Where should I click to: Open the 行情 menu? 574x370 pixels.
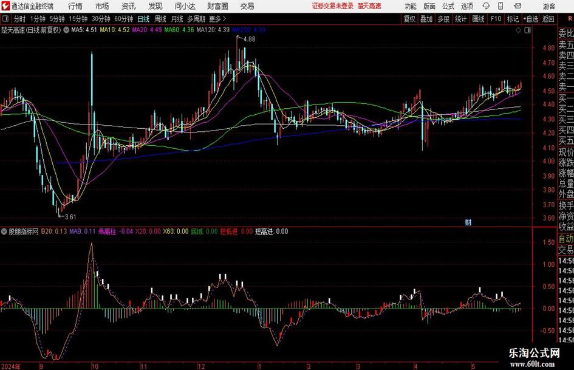(x=75, y=6)
